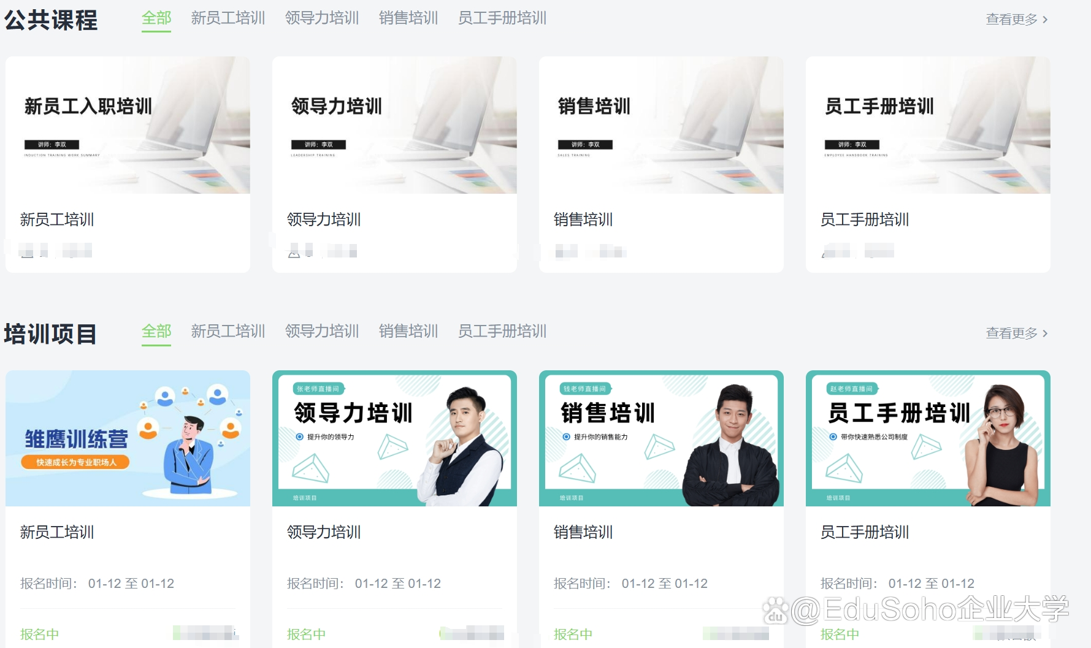The image size is (1091, 648).
Task: Select 员工手册培训 tab under 公共课程
Action: coord(502,18)
